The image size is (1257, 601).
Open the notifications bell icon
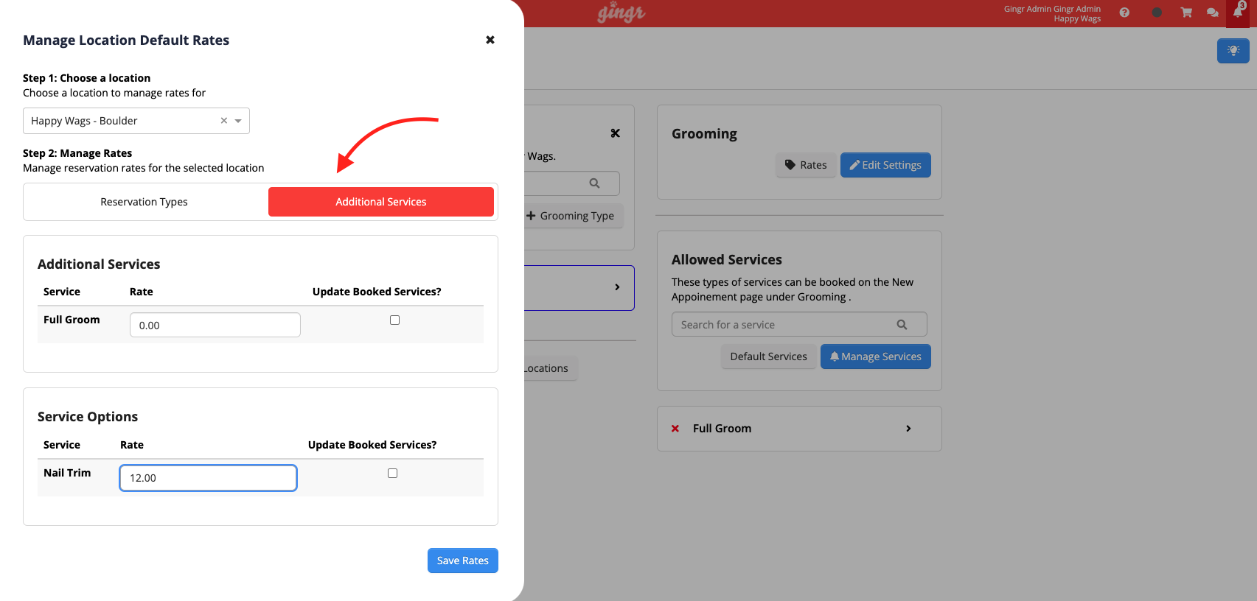(1238, 13)
